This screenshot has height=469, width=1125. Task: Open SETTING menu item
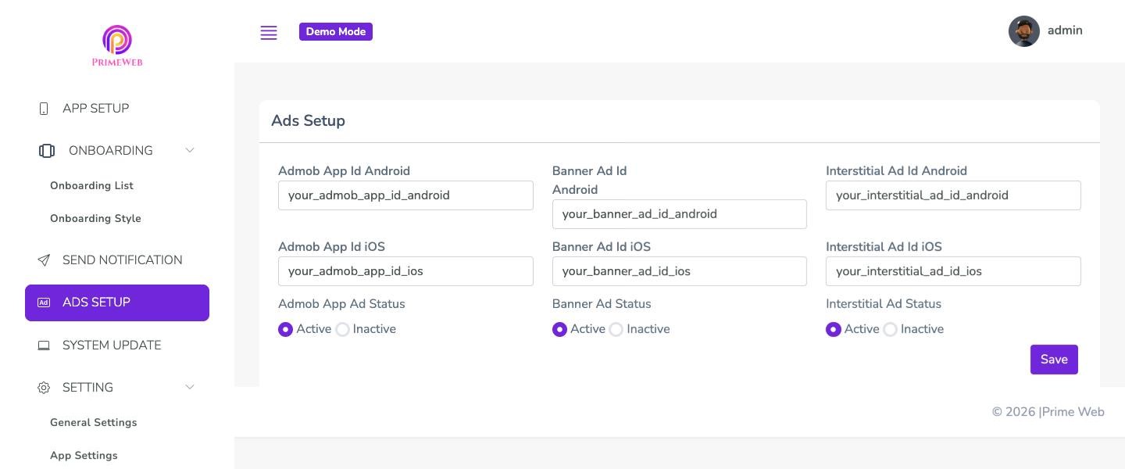(x=117, y=388)
